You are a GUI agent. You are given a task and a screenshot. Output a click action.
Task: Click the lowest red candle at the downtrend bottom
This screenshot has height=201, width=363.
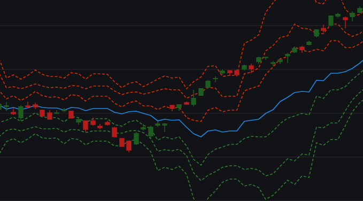pos(129,146)
